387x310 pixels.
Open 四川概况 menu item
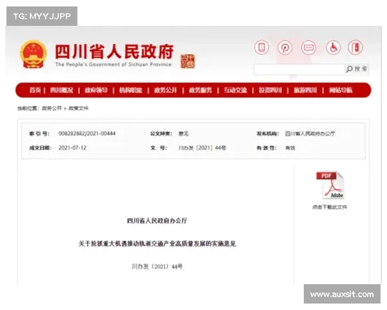pos(62,90)
